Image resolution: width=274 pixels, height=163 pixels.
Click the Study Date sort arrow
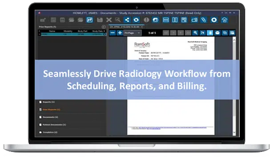[x=105, y=31]
